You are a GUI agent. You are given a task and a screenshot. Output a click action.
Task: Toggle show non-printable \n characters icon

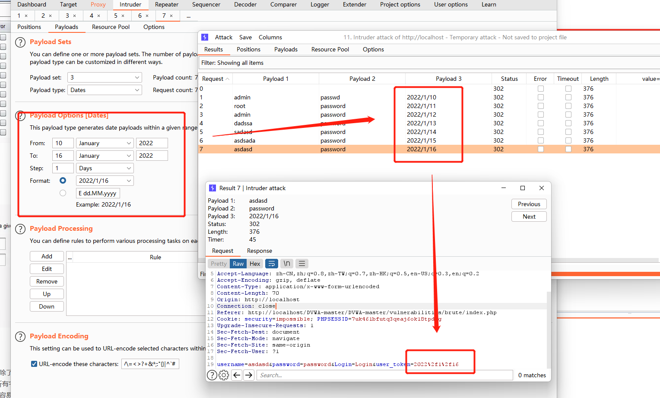tap(287, 264)
